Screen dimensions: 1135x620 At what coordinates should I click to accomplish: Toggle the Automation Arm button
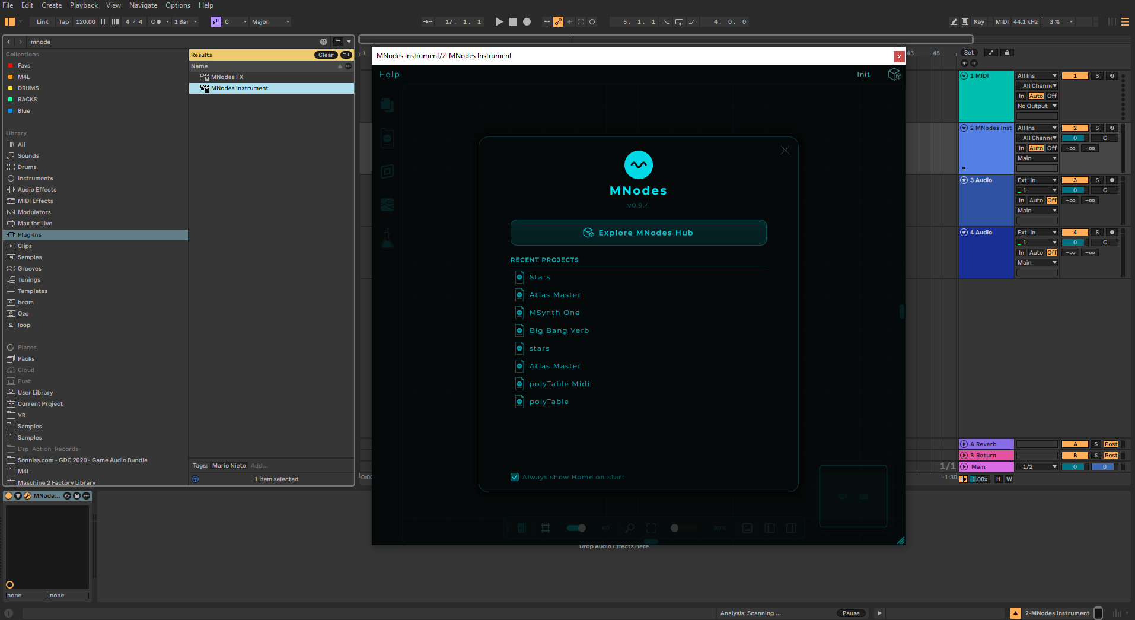[558, 22]
